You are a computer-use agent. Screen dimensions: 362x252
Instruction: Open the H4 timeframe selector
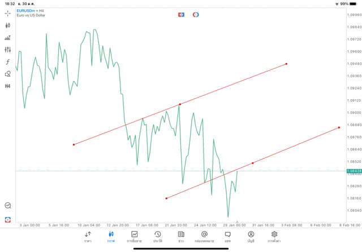(x=7, y=86)
